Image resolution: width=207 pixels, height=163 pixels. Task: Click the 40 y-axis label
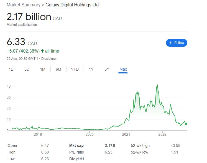tap(9, 86)
